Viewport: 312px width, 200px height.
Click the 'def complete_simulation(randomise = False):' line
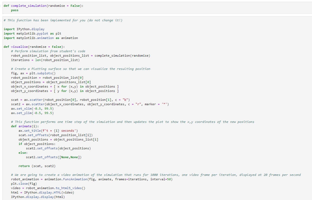[x=43, y=6]
